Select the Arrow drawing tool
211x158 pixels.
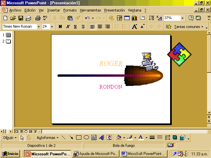click(x=71, y=138)
